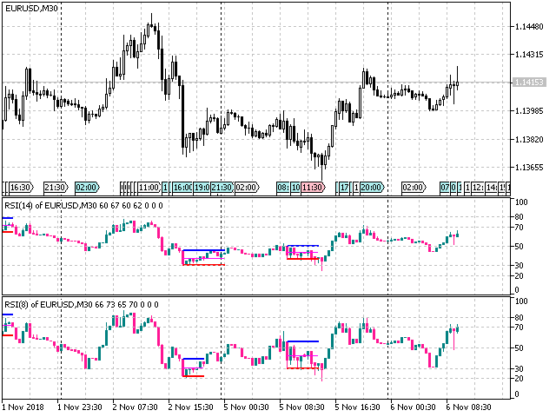
Task: Click the white 21:30 calendar event marker
Action: pyautogui.click(x=56, y=188)
